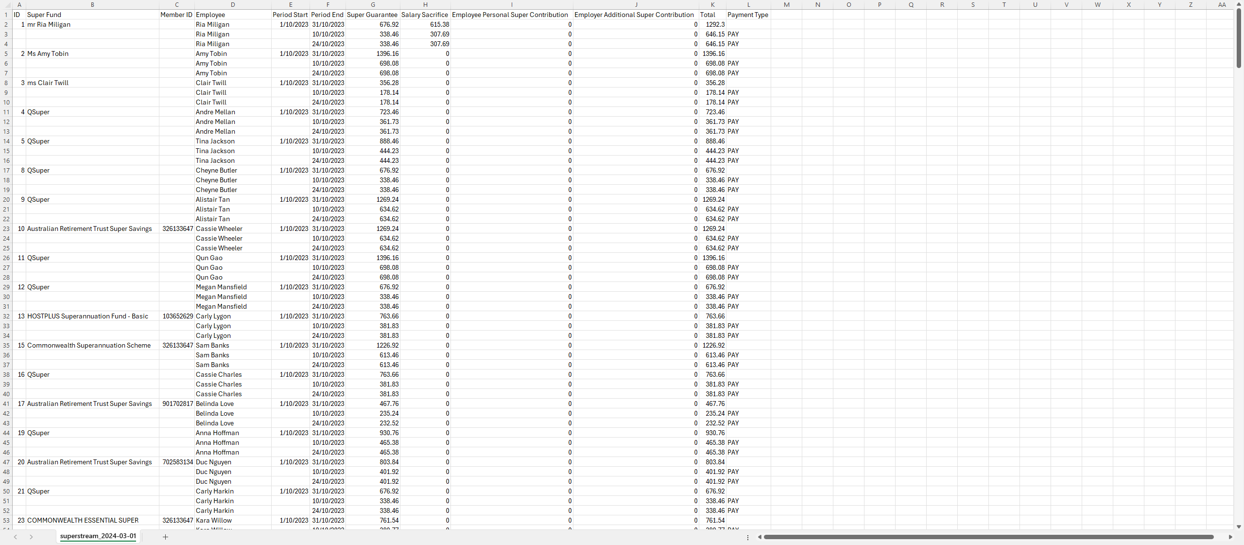Click horizontal scrollbar right arrow
1244x545 pixels.
coord(1230,537)
